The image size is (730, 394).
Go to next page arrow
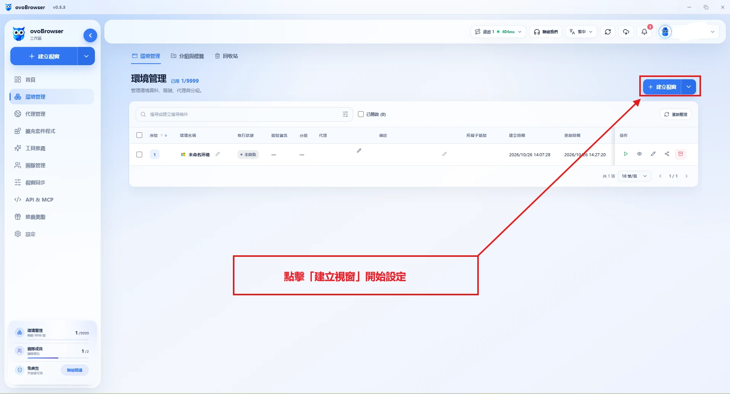(687, 176)
